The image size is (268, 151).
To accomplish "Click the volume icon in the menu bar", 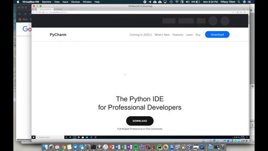I will (188, 2).
